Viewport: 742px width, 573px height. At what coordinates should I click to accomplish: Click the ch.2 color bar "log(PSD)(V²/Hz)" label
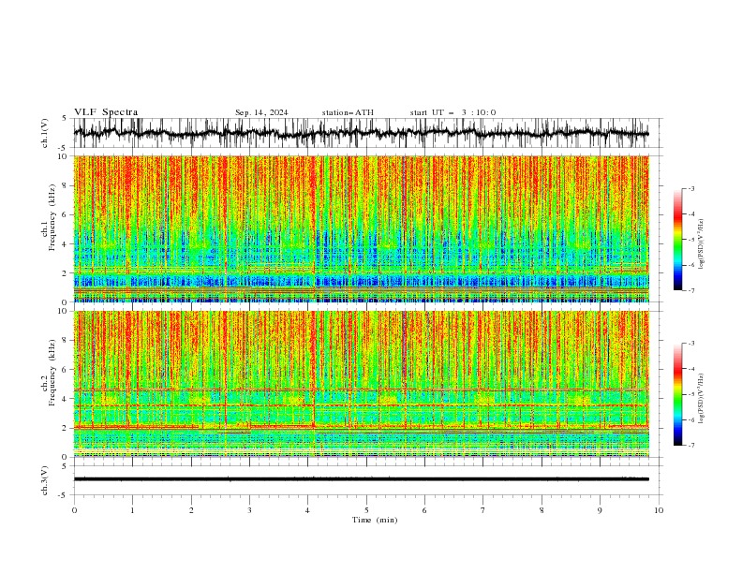tap(702, 399)
